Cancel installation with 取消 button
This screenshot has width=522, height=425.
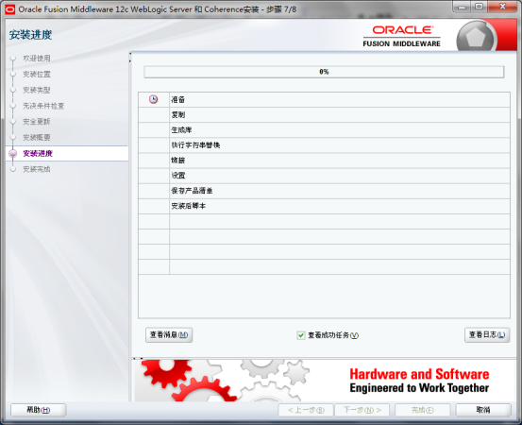483,410
